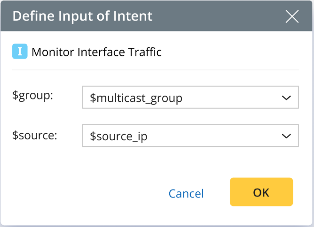Viewport: 314px width, 227px height.
Task: Click the gray dialog header bar
Action: [212, 16]
